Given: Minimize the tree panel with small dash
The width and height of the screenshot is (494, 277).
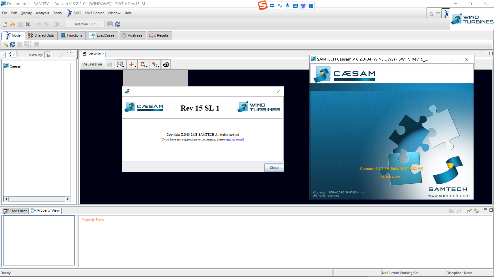Looking at the screenshot, I should (69, 53).
